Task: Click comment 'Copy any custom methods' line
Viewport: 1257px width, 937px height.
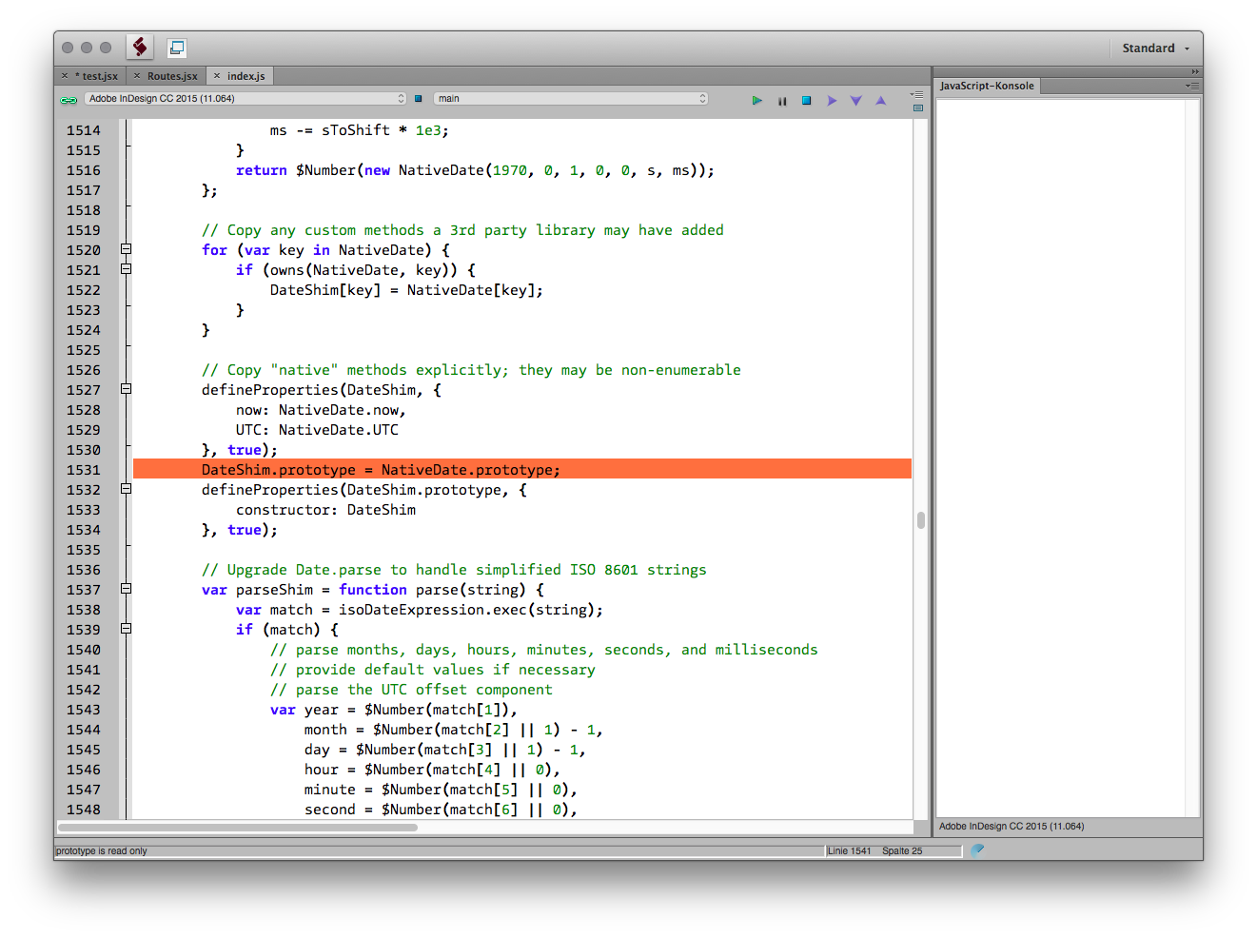Action: (x=462, y=230)
